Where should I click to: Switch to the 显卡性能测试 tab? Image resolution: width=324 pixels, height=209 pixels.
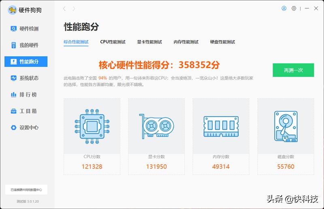(x=149, y=42)
